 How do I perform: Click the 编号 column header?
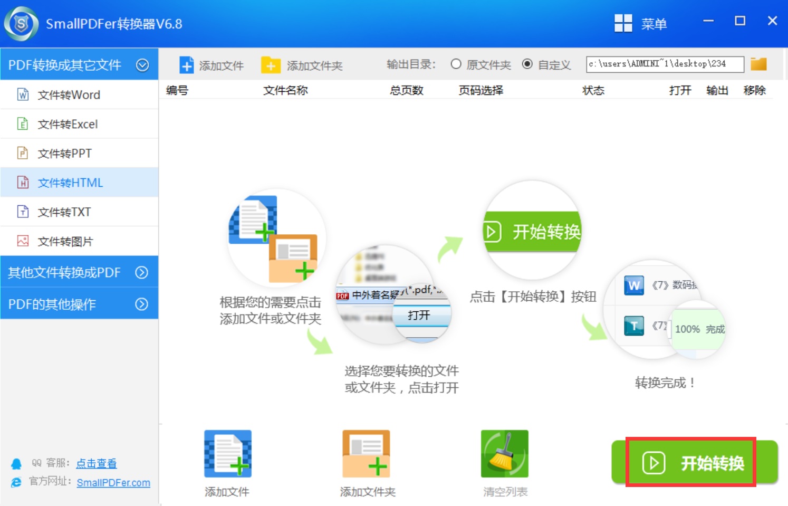177,90
